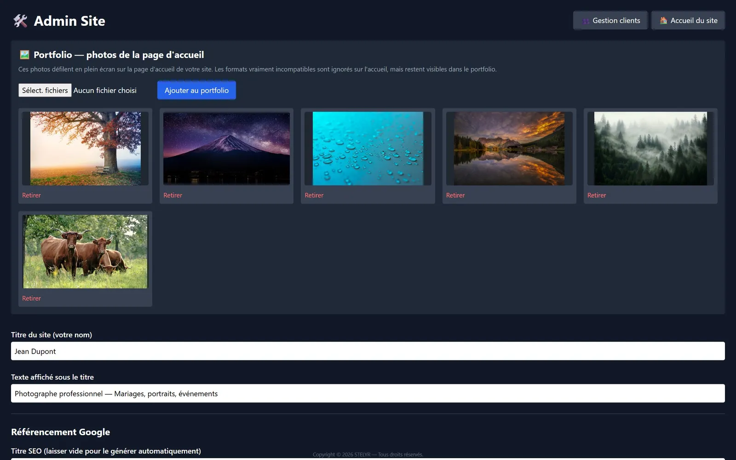Click the Sélect. fichiers button

coord(45,90)
